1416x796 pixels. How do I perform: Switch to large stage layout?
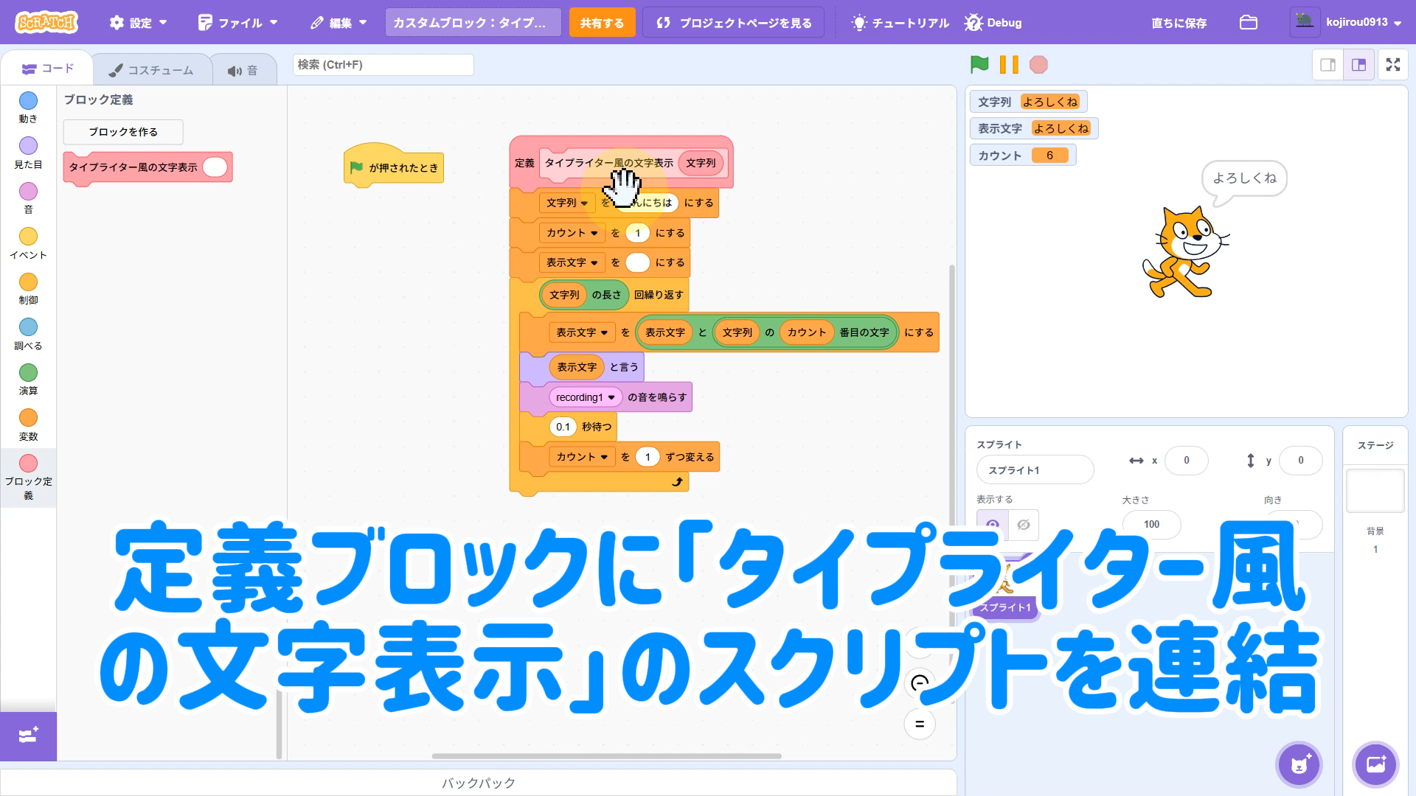[x=1358, y=65]
